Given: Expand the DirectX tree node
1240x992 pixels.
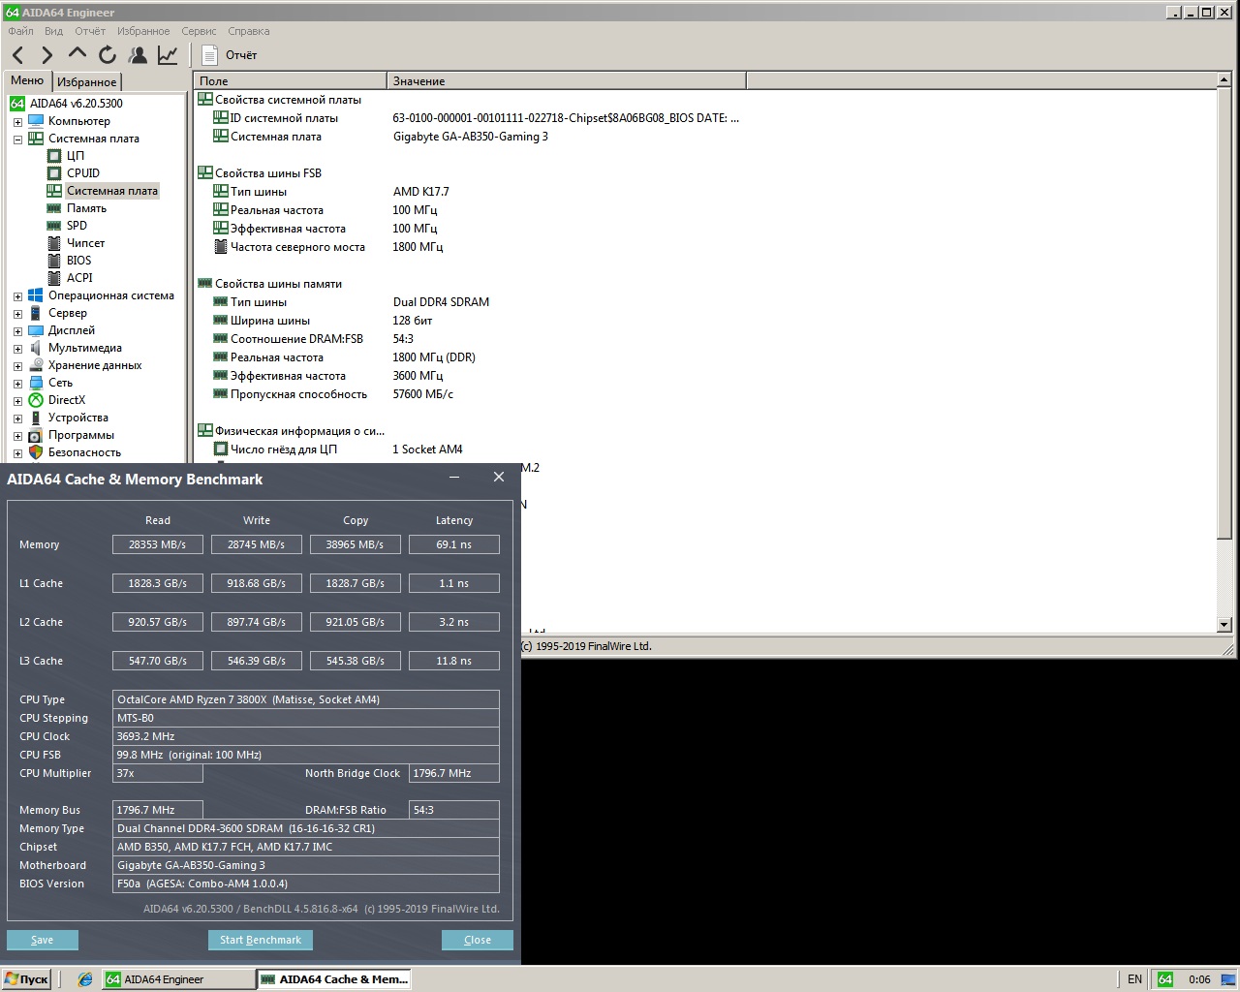Looking at the screenshot, I should coord(17,401).
